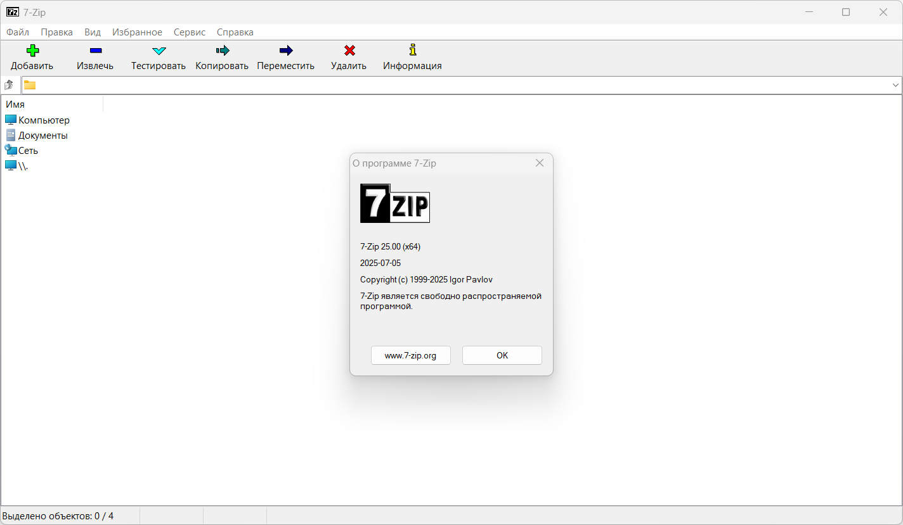Maximize the 7-Zip main window

click(x=846, y=12)
